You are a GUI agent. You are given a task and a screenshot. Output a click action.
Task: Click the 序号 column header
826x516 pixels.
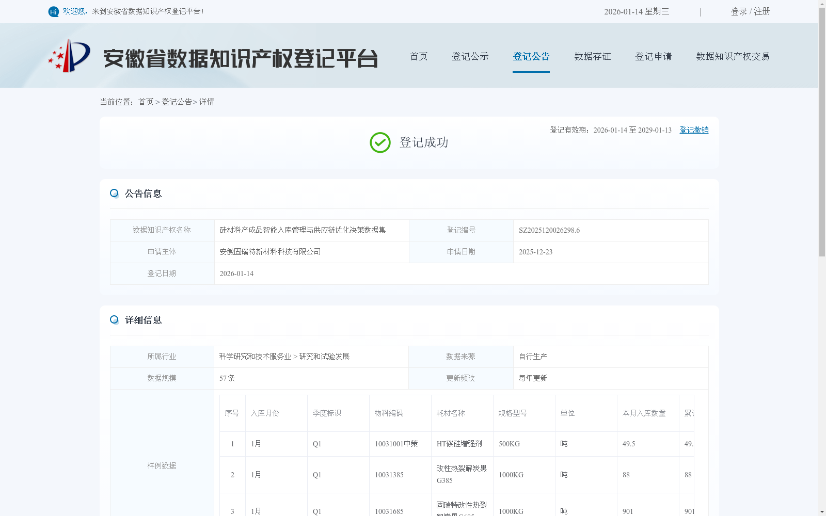coord(232,413)
